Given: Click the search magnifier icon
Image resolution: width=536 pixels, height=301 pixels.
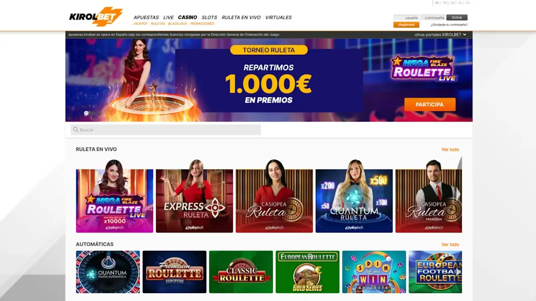Looking at the screenshot, I should 76,130.
